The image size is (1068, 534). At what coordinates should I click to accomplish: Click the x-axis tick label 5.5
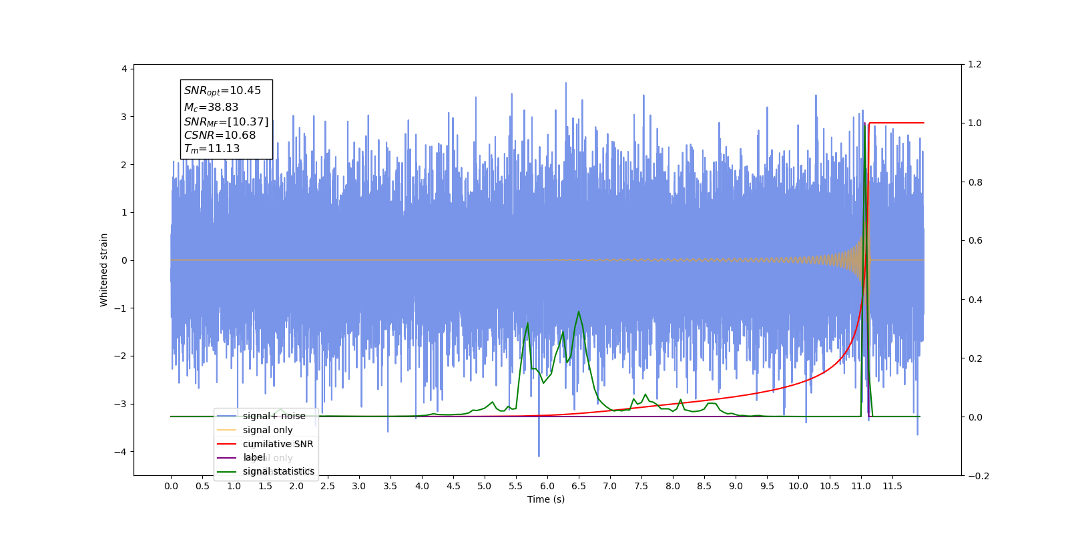click(x=516, y=486)
